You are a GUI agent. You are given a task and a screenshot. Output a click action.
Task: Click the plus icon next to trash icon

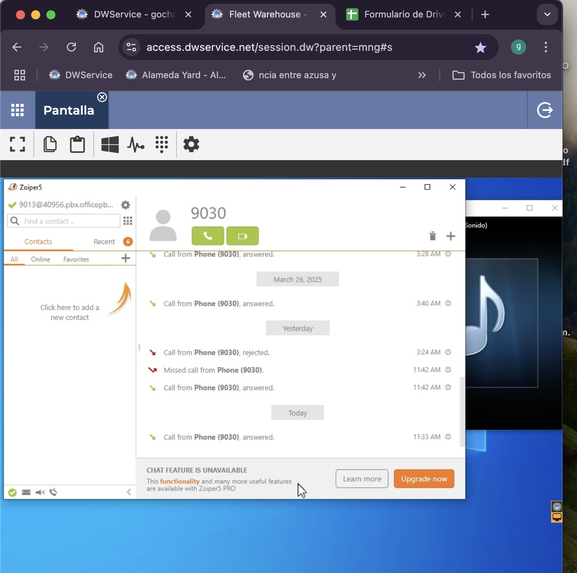point(451,236)
